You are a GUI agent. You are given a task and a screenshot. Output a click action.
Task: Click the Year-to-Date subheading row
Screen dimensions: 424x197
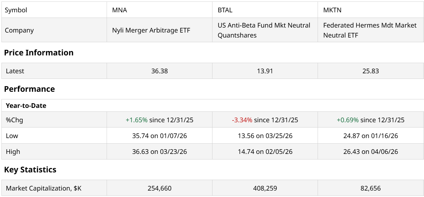tap(26, 106)
